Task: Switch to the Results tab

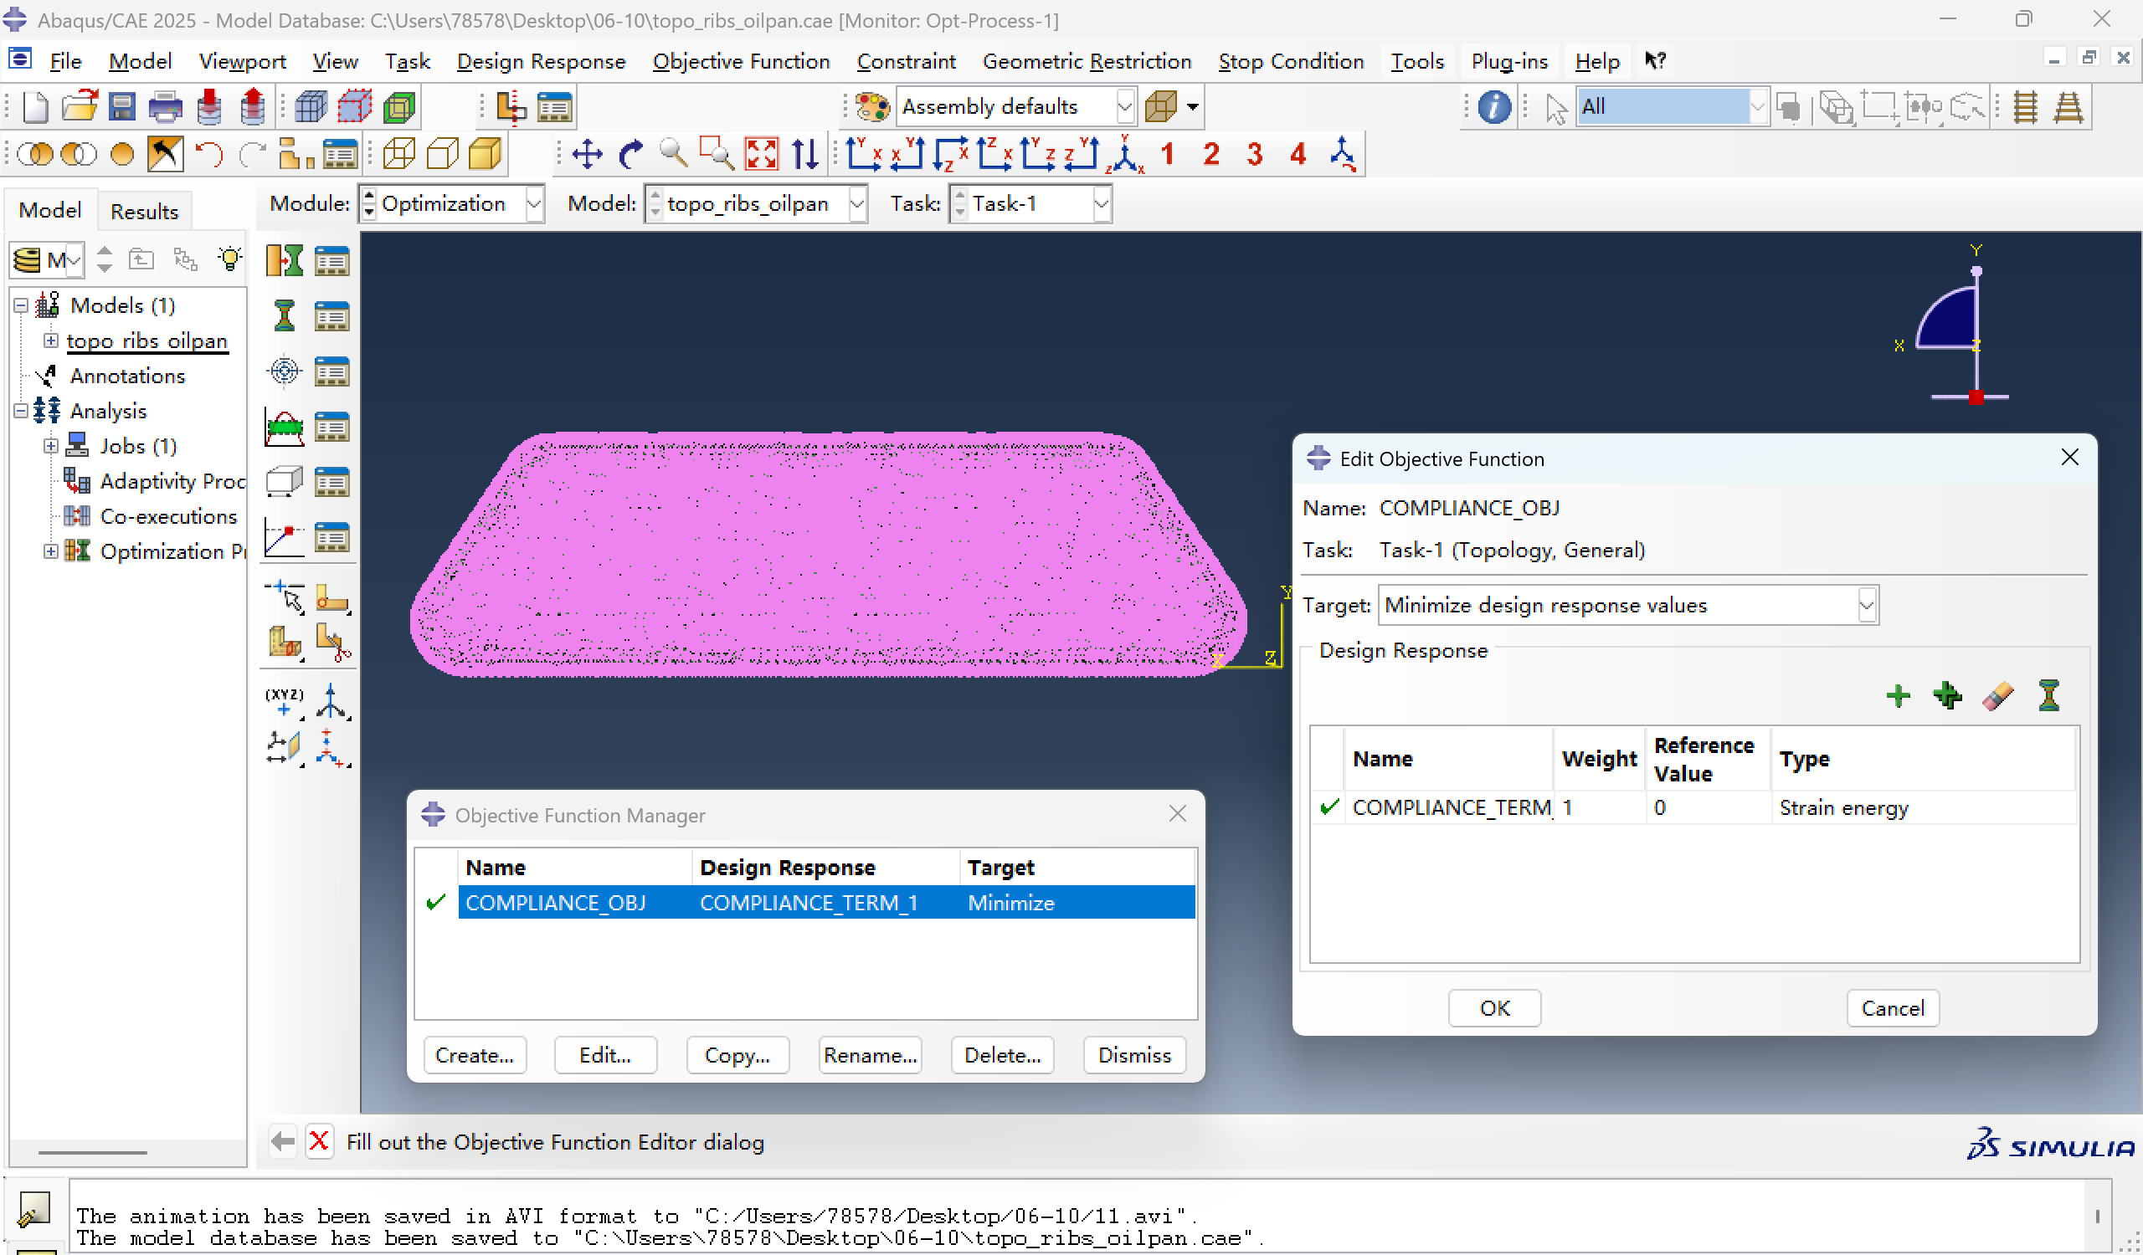Action: (x=144, y=211)
